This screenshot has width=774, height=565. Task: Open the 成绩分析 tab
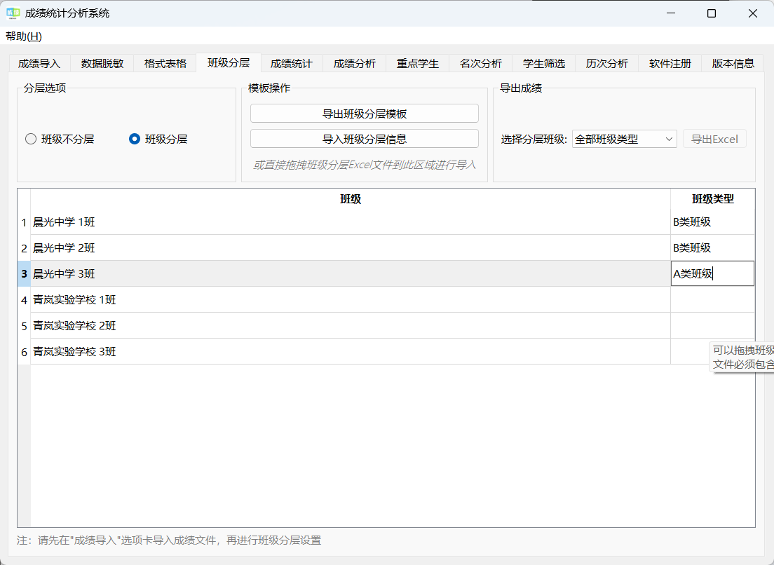pos(355,64)
